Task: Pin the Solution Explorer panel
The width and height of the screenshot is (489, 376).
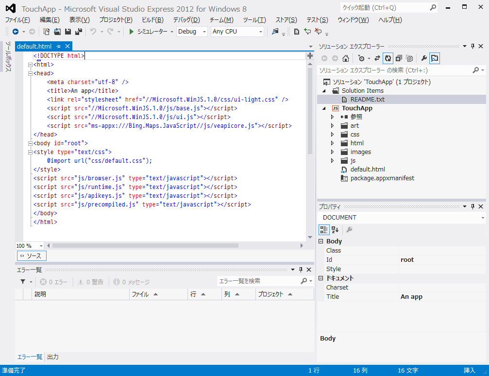Action: [472, 46]
